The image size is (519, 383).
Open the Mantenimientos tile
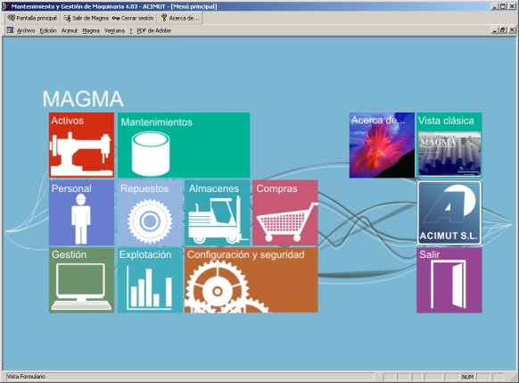(184, 146)
